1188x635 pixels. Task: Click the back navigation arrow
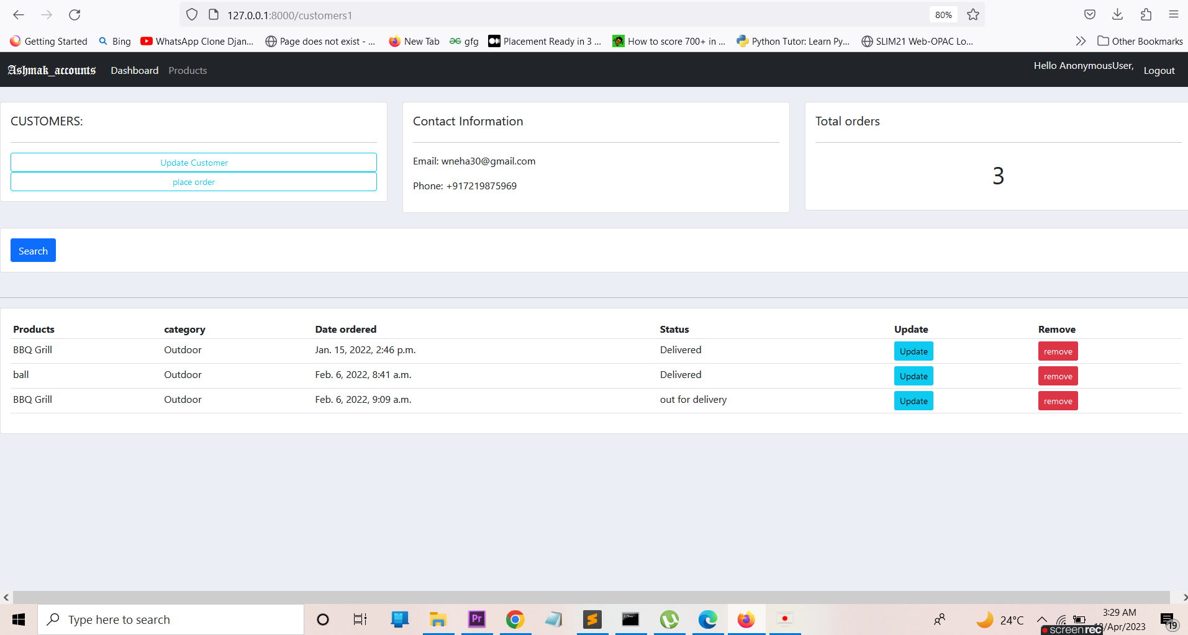point(18,15)
